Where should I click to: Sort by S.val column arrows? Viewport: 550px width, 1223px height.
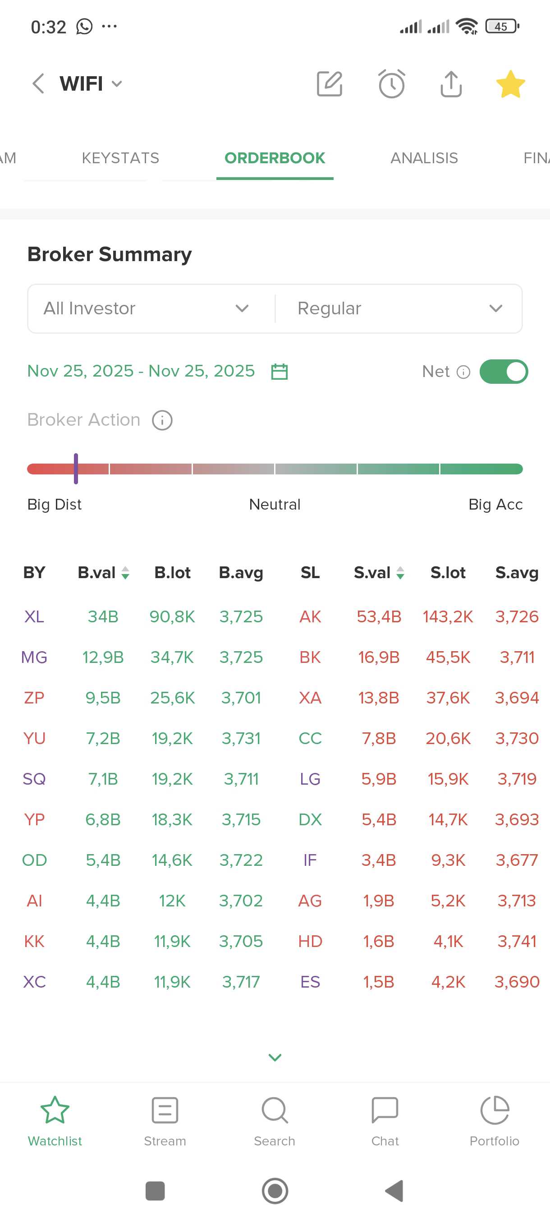(x=400, y=573)
